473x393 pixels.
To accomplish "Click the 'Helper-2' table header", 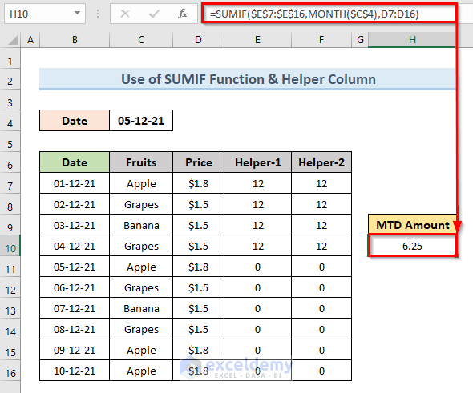I will coord(321,162).
